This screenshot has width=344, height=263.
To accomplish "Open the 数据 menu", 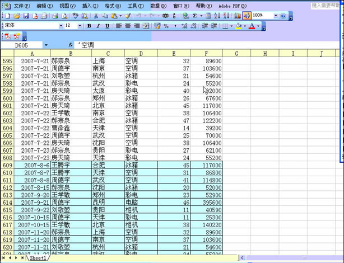I will 159,6.
